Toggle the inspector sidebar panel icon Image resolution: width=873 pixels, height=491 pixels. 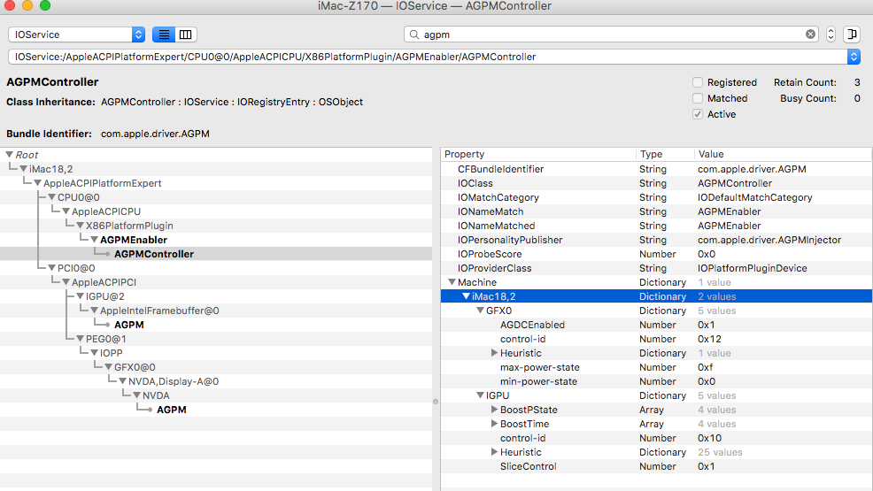click(x=852, y=35)
